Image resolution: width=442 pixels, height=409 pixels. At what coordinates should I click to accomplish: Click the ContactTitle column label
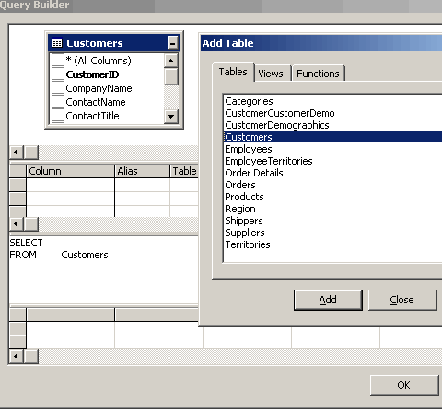[x=92, y=116]
